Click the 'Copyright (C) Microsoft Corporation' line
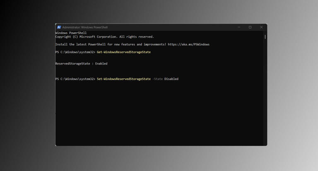 coord(105,37)
